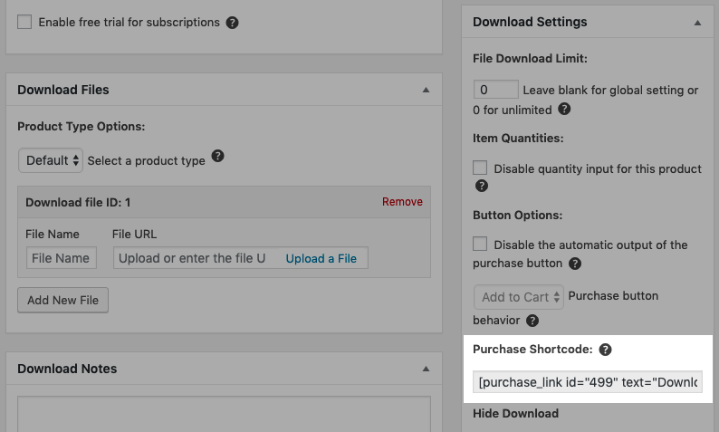719x432 pixels.
Task: Click help icon beside automatic purchase button option
Action: 574,264
